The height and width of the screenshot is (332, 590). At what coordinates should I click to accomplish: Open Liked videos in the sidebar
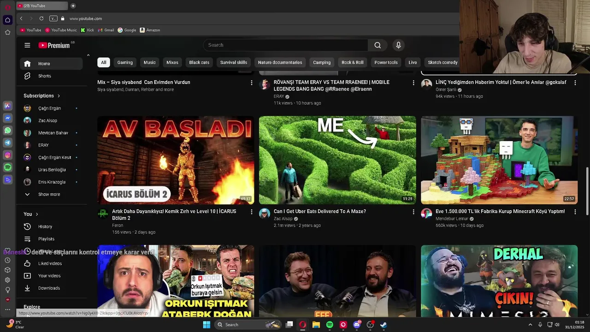click(x=51, y=263)
